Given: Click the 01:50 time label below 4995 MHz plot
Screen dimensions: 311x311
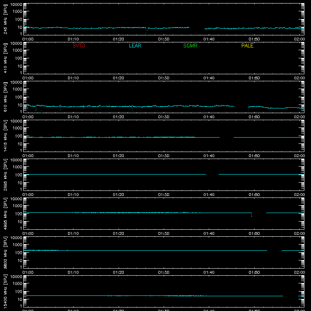Looking at the screenshot, I should click(254, 234).
